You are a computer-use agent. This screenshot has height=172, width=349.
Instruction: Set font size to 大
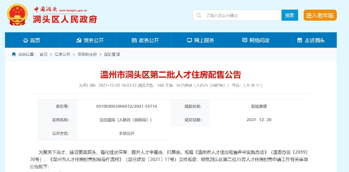248,85
